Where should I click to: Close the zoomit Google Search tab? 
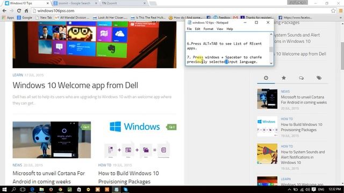[x=96, y=3]
